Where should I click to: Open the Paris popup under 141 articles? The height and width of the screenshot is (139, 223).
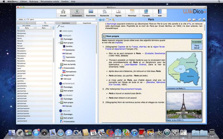(27, 28)
